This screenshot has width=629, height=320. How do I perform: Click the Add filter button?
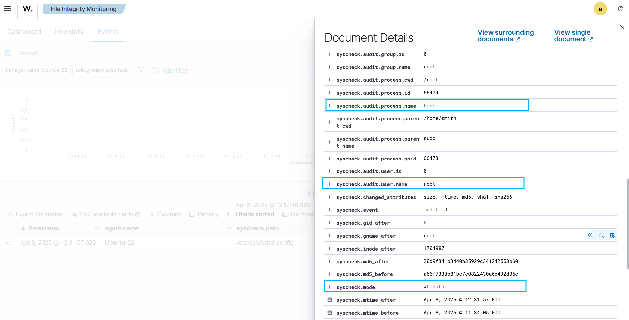(x=170, y=70)
